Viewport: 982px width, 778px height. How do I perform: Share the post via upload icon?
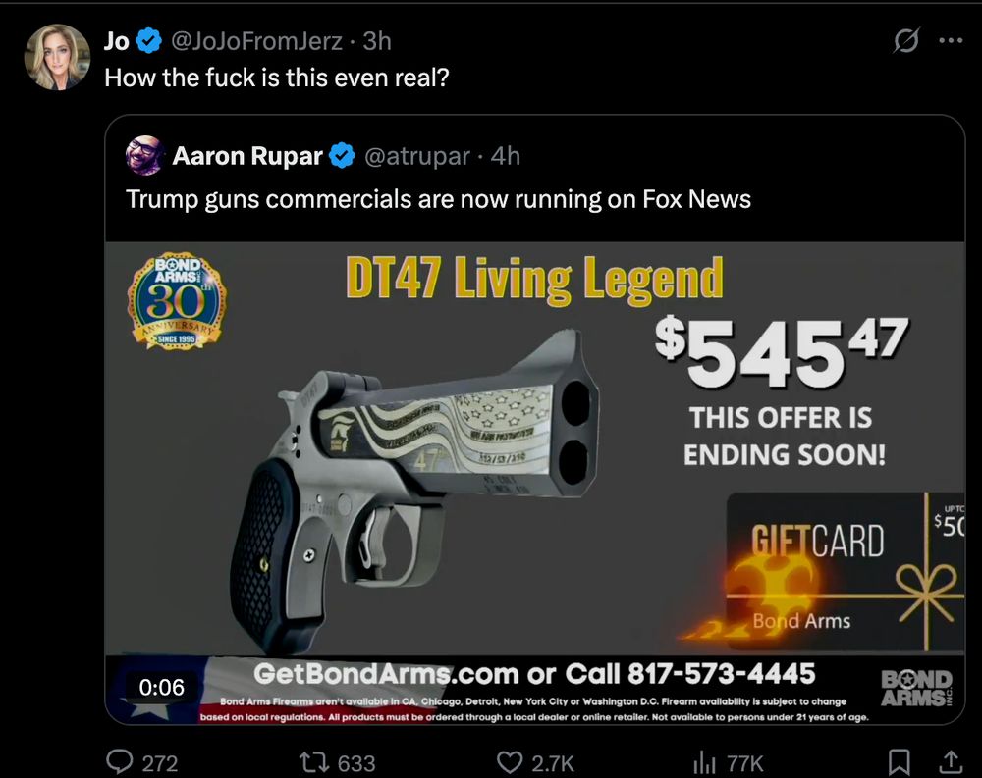coord(950,761)
